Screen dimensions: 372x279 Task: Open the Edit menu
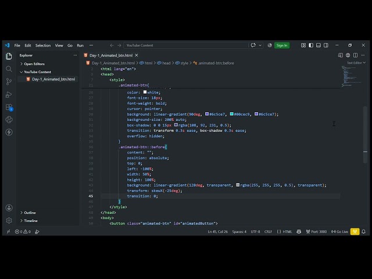28,45
